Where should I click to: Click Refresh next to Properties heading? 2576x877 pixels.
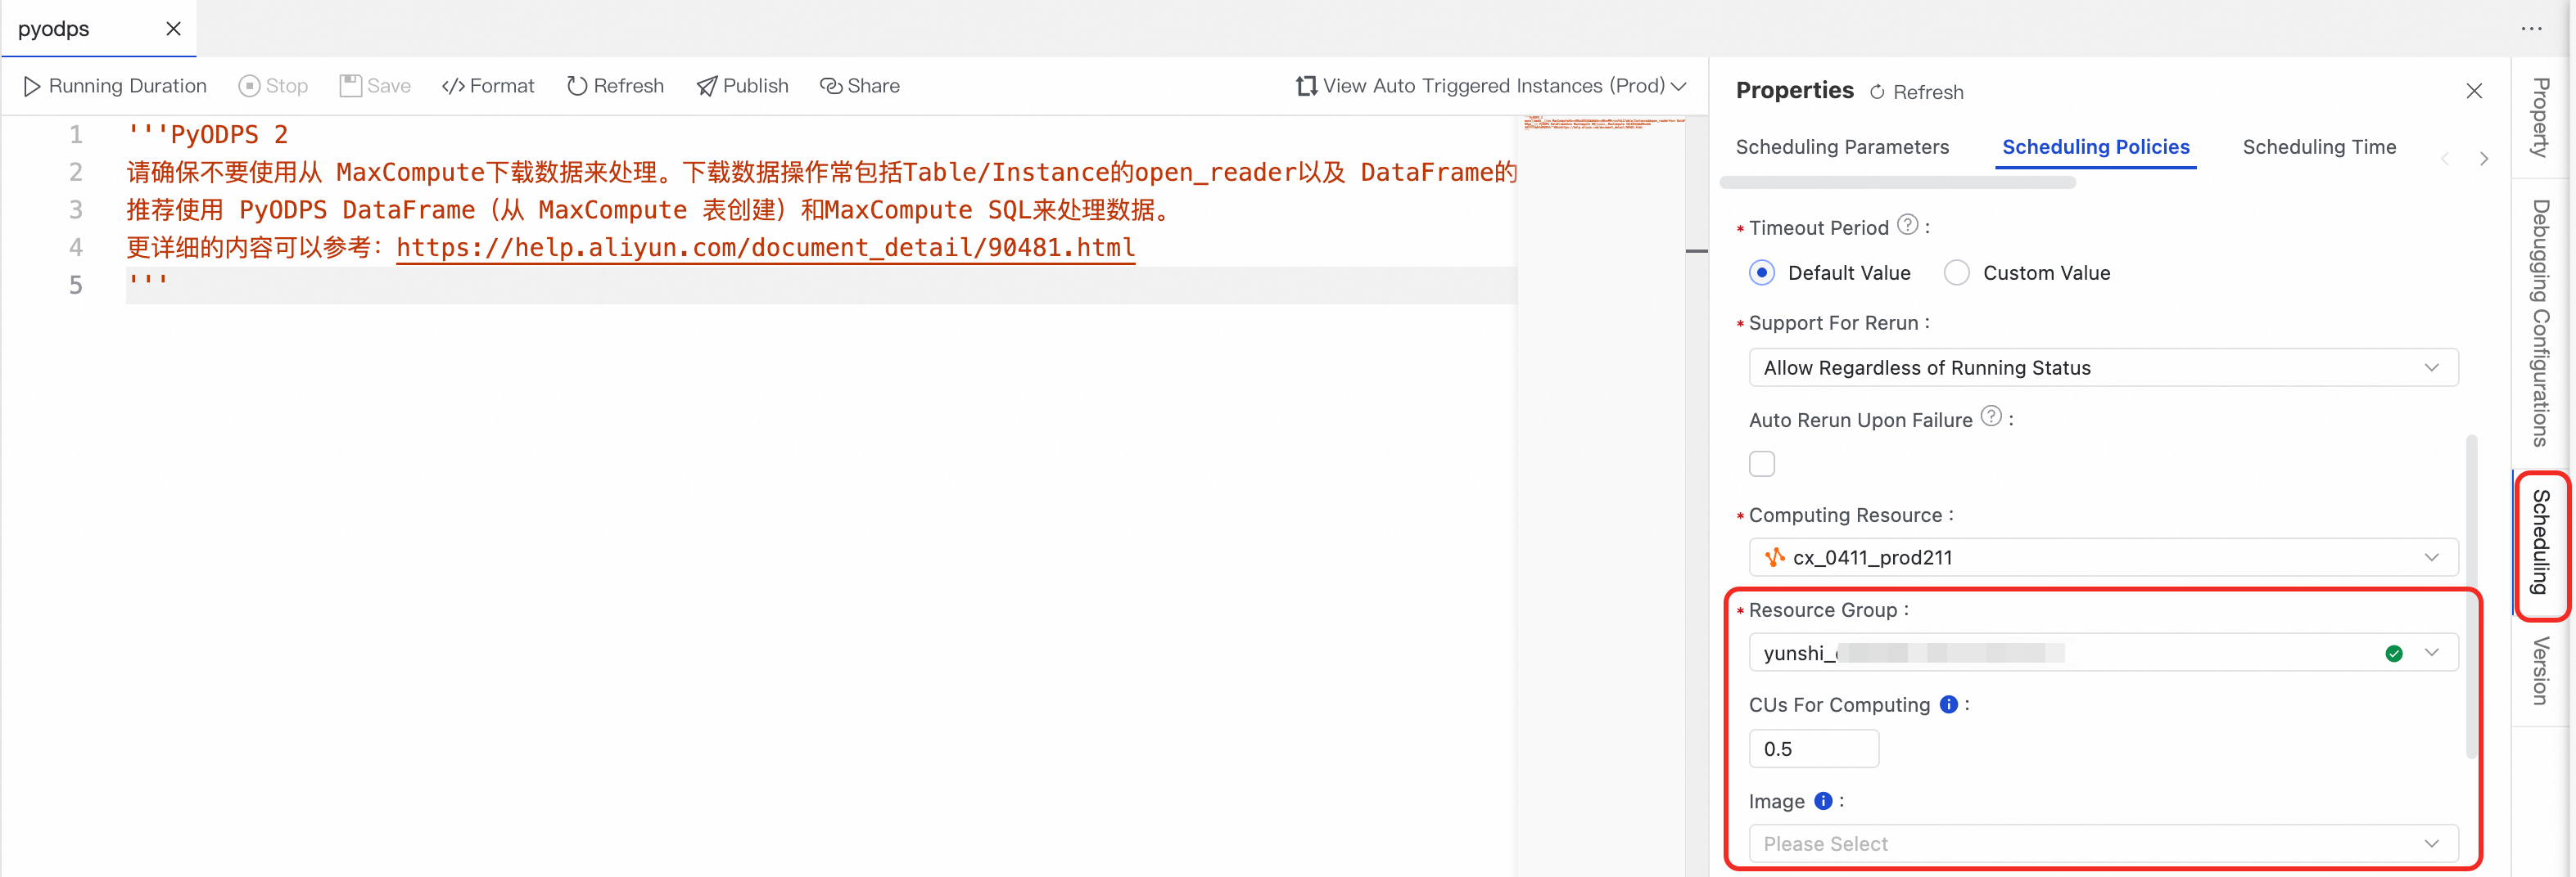tap(1916, 92)
